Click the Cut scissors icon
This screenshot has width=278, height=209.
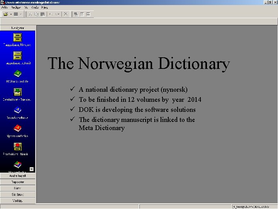point(31,14)
